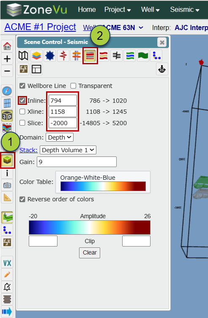Click the anchor icon in Scene Control
The width and height of the screenshot is (208, 318).
(x=162, y=69)
